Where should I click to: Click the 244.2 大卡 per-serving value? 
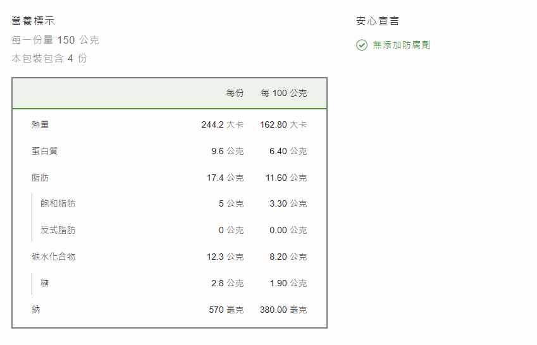click(x=222, y=124)
